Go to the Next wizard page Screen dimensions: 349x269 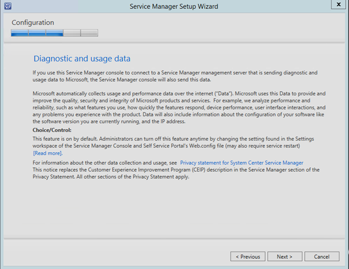(x=285, y=257)
